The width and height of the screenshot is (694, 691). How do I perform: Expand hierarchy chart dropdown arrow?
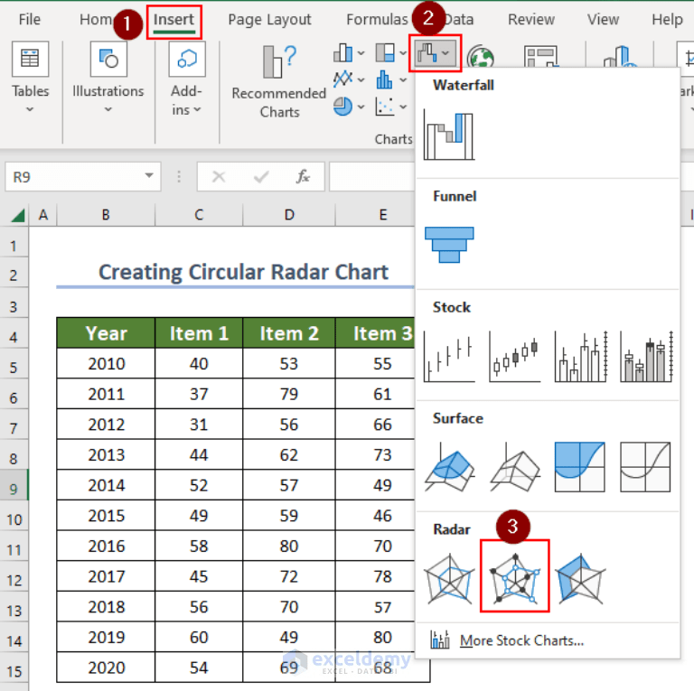pyautogui.click(x=403, y=53)
